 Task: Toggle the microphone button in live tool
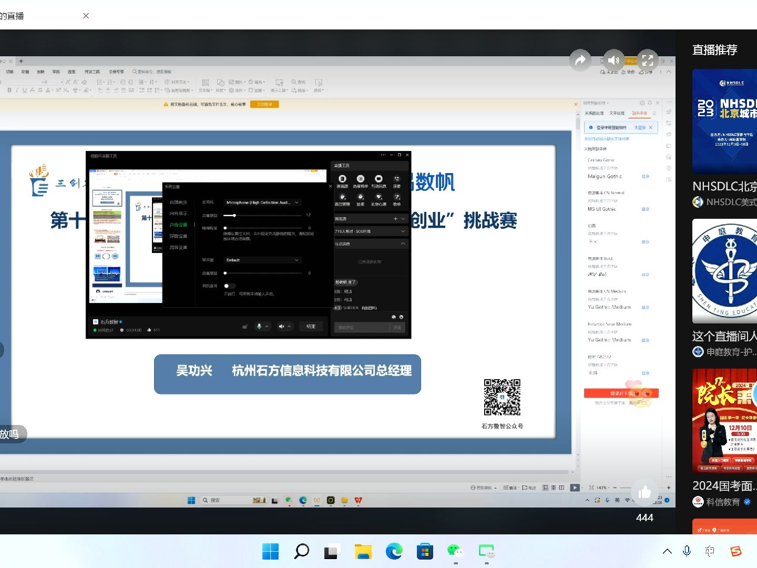point(259,327)
